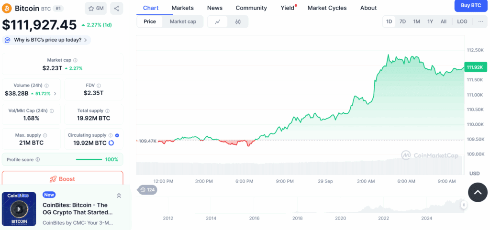Toggle the chart to Market cap view
The width and height of the screenshot is (490, 230).
click(x=183, y=22)
